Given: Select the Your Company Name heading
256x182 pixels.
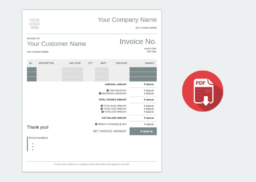Looking at the screenshot, I should pos(127,20).
